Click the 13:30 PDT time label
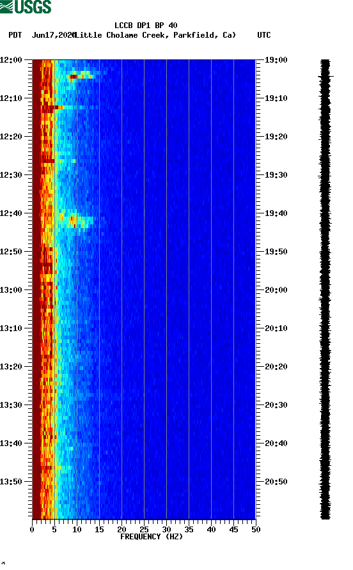This screenshot has width=353, height=570. [11, 405]
